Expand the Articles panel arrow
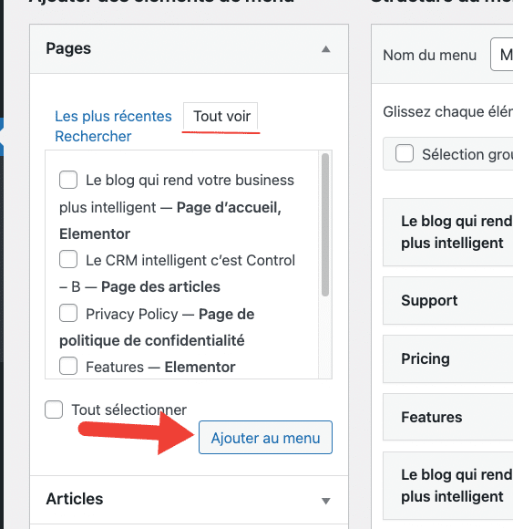This screenshot has width=513, height=529. click(325, 501)
